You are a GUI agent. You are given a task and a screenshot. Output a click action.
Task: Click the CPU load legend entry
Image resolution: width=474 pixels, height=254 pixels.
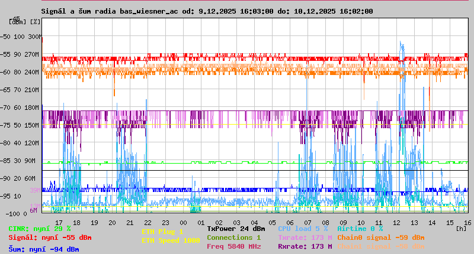click(x=303, y=229)
